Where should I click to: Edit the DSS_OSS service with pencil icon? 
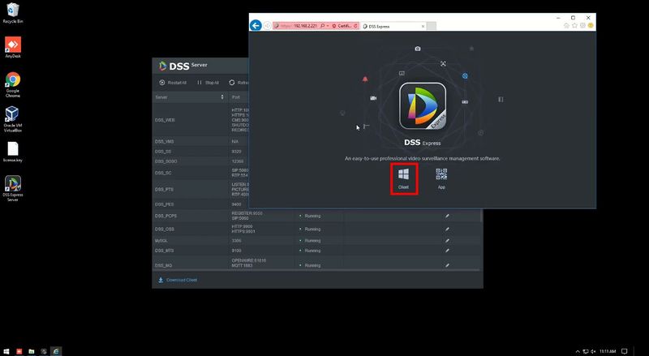tap(447, 229)
